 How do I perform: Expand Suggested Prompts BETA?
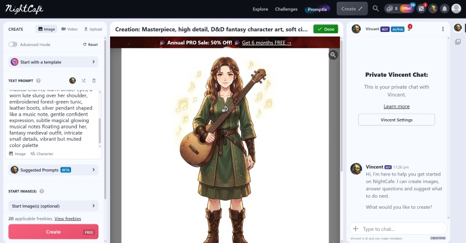click(x=53, y=170)
